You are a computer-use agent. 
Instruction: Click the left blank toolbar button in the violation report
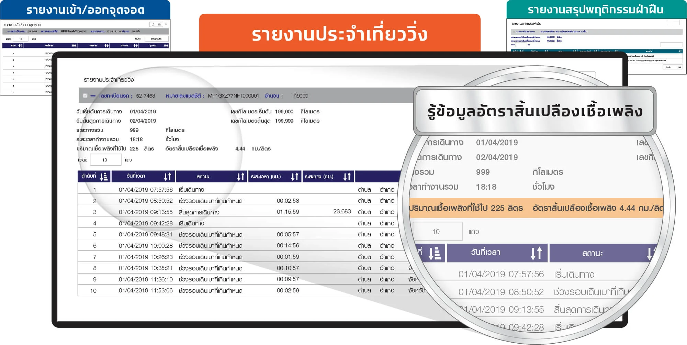tap(670, 22)
